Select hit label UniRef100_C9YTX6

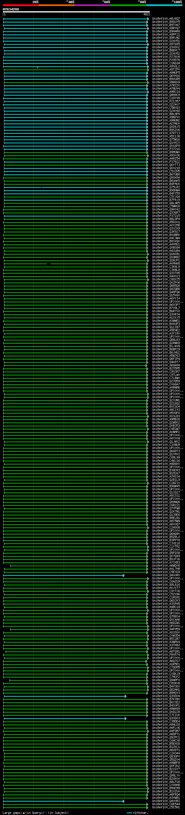[166, 591]
